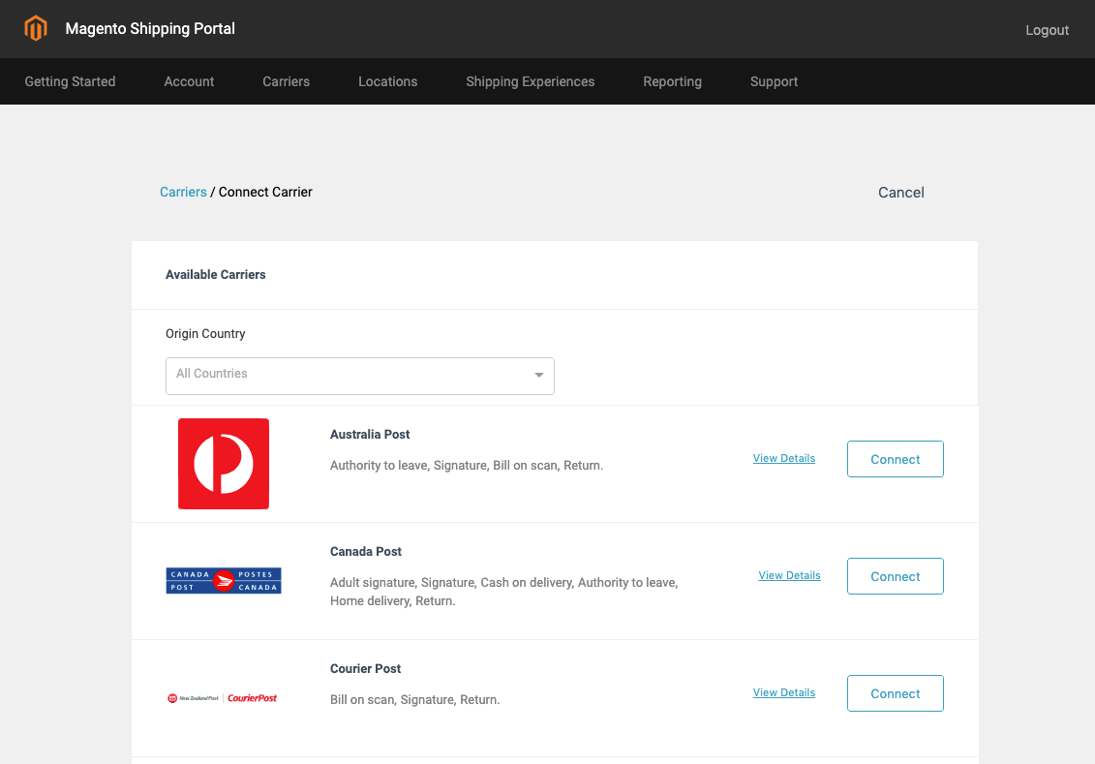Connect the Courier Post carrier
Screen dimensions: 1095x764
click(x=896, y=693)
